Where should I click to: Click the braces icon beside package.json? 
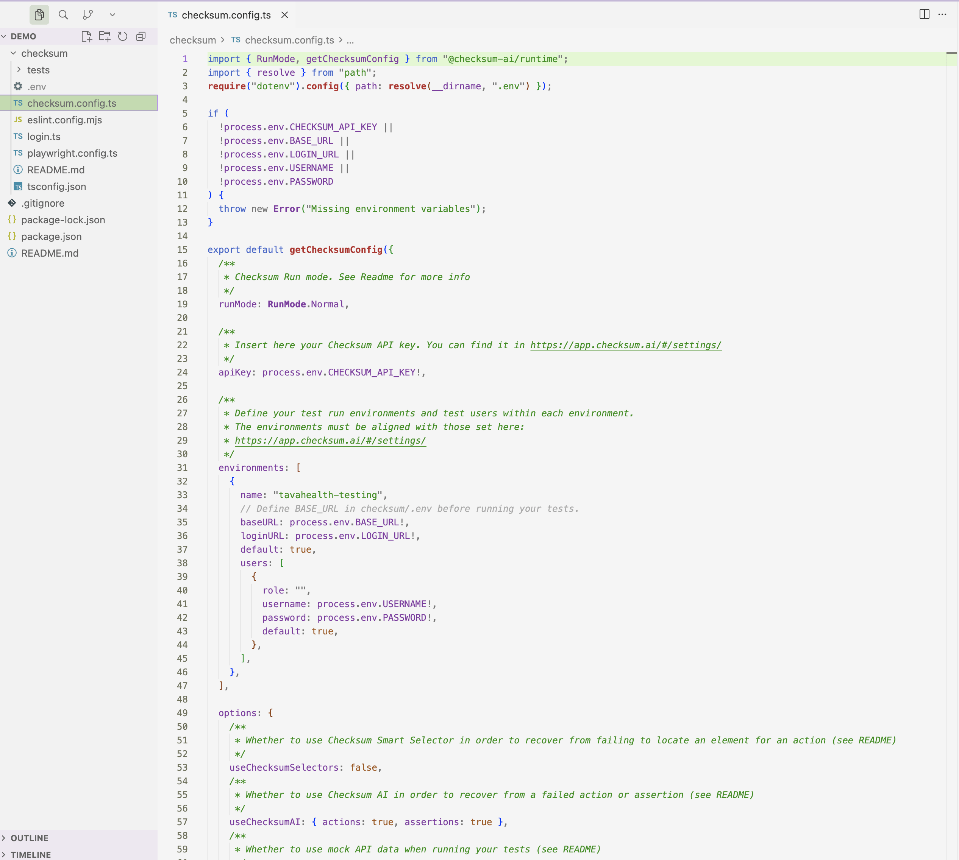(12, 236)
